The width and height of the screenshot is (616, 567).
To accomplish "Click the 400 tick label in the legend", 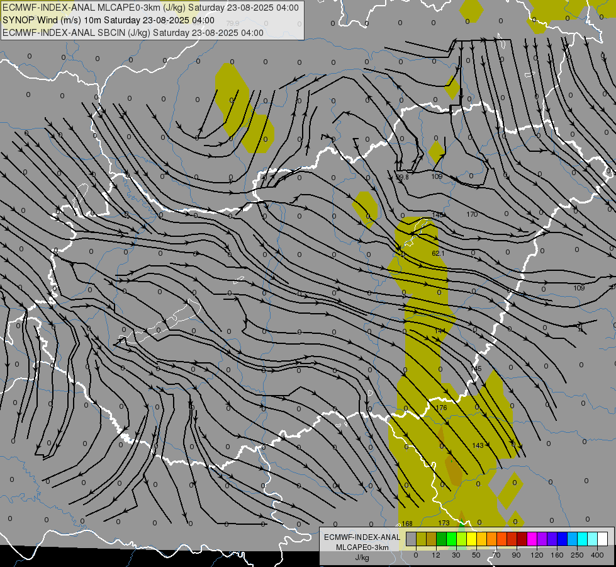I will pos(597,556).
